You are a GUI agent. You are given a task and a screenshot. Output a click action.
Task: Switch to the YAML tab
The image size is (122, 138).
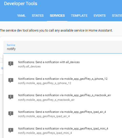(x=21, y=16)
